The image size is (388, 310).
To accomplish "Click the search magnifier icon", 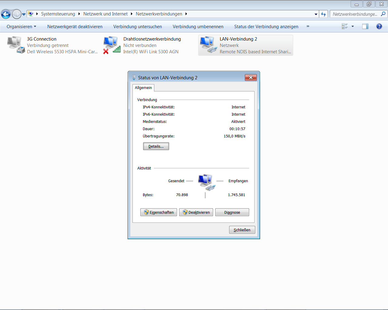I will tap(383, 14).
